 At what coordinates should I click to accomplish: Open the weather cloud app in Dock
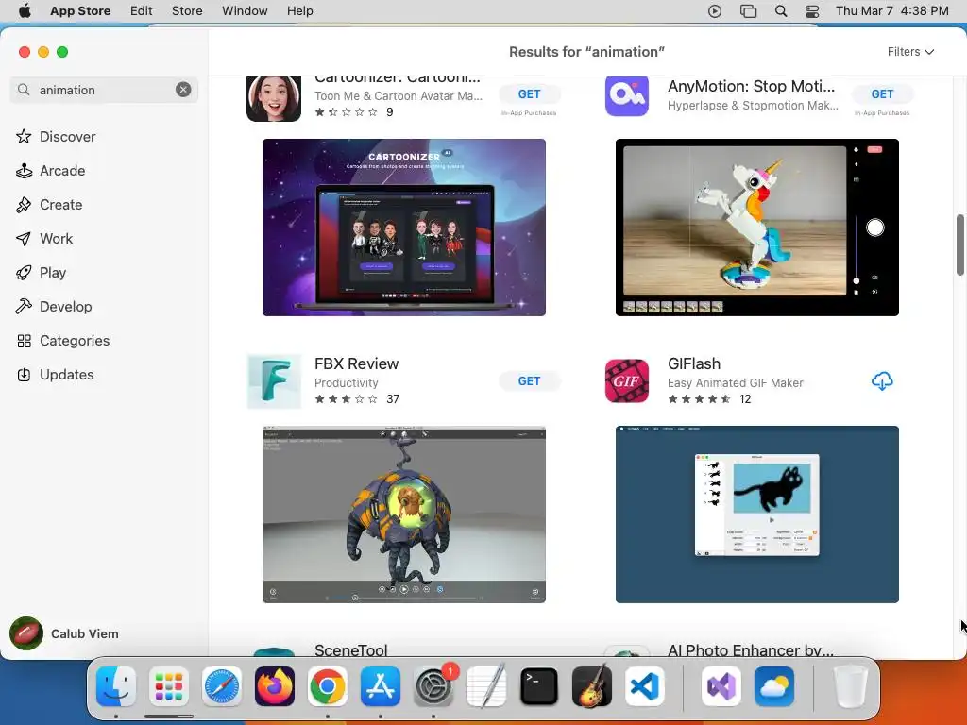pos(774,686)
